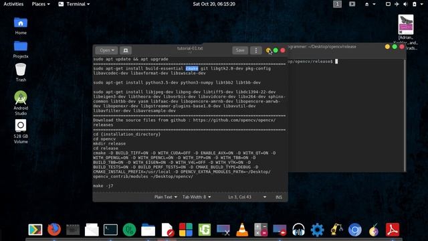Image resolution: width=428 pixels, height=241 pixels.
Task: Click the highlighted word cmake
Action: [192, 68]
